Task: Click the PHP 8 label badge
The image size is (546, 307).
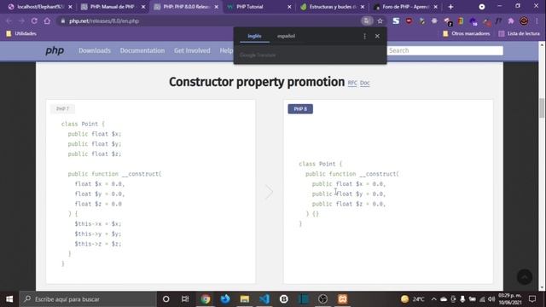Action: (x=300, y=109)
